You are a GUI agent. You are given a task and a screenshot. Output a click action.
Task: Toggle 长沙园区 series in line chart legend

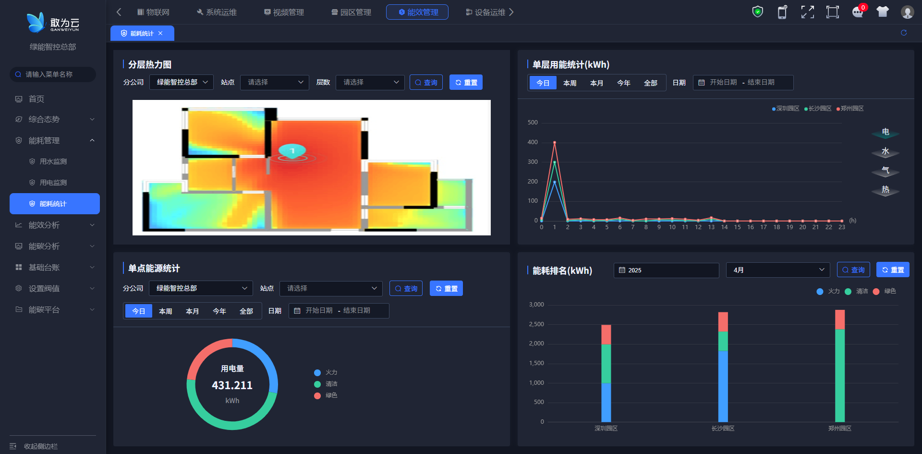pos(818,109)
